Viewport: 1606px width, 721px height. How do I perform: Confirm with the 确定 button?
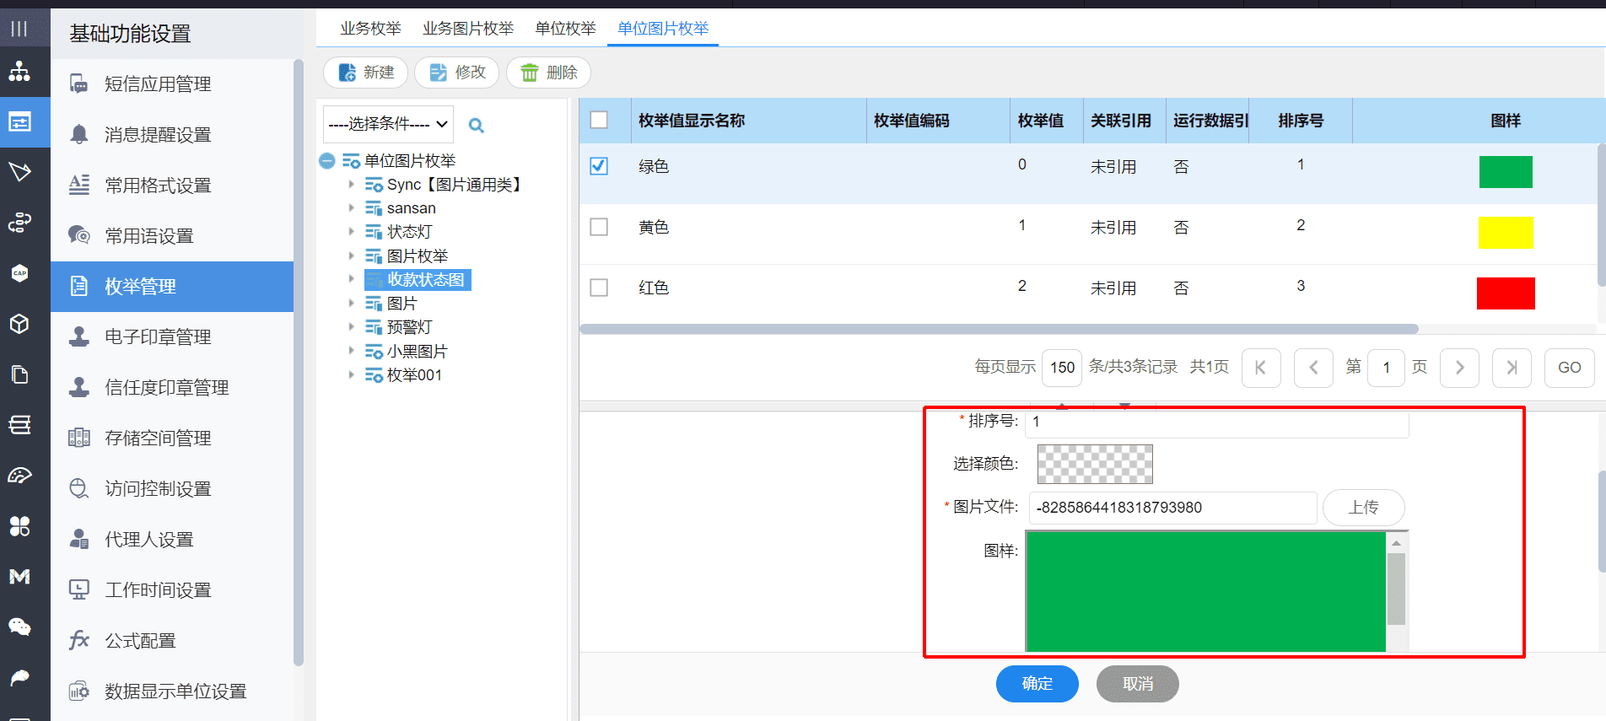(1037, 684)
